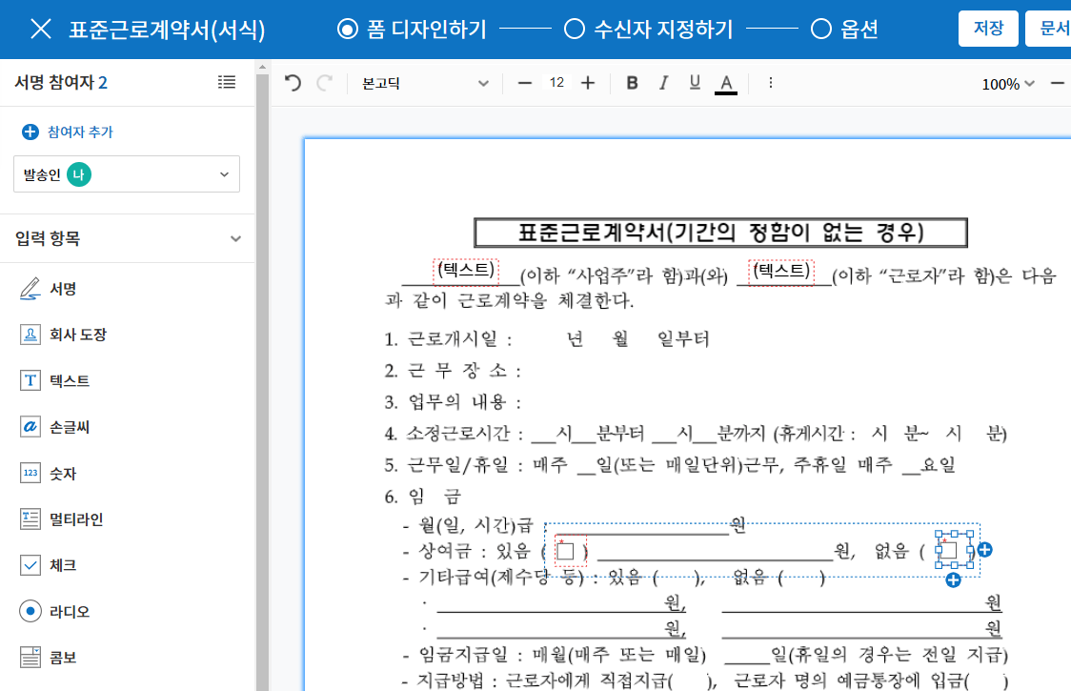Screen dimensions: 1071x691
Task: Click the 4. 소정근로시간 line
Action: pos(696,434)
